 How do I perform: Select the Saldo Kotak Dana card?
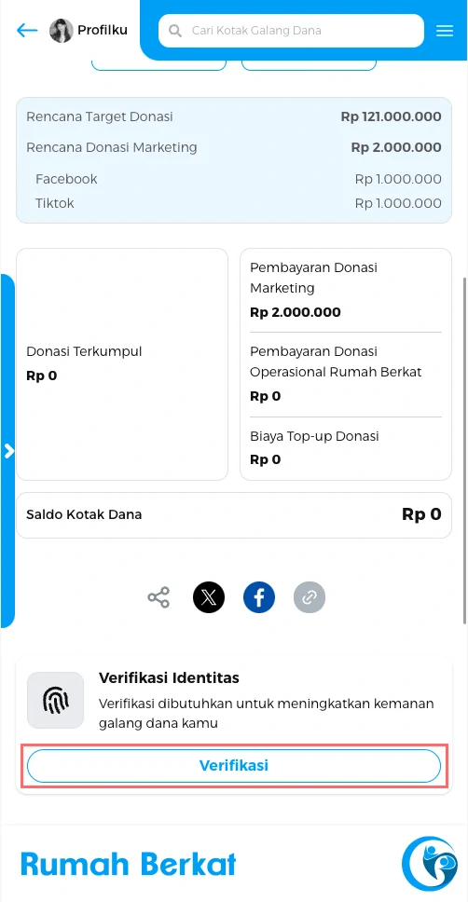pos(234,515)
